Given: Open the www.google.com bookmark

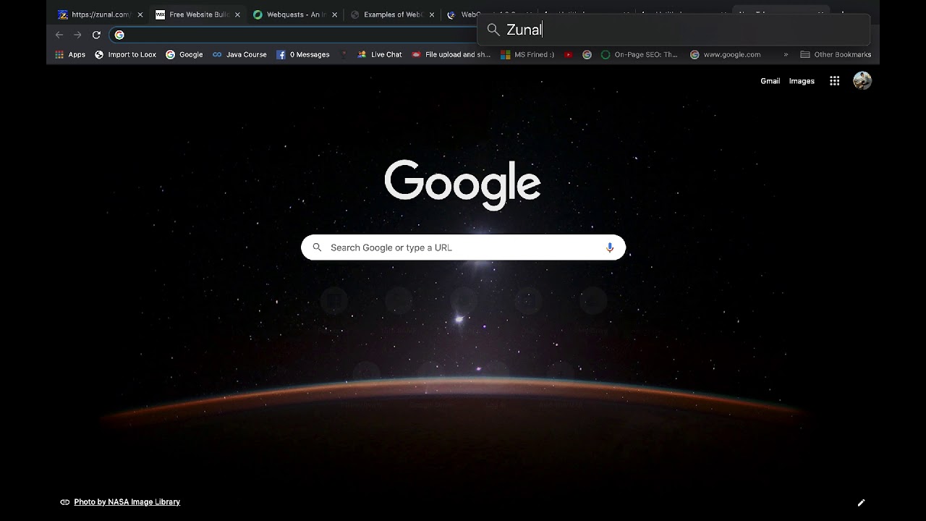Looking at the screenshot, I should pyautogui.click(x=725, y=54).
